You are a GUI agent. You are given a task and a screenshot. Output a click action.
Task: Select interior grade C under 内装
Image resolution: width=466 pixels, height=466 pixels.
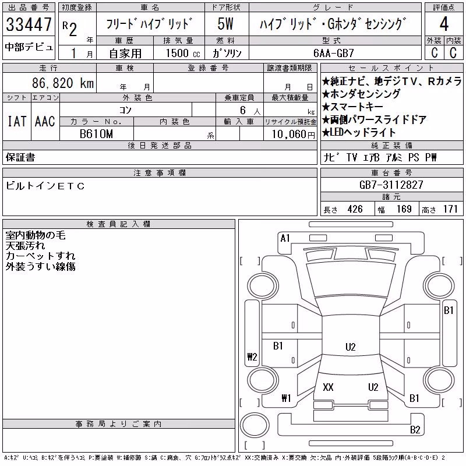click(453, 52)
